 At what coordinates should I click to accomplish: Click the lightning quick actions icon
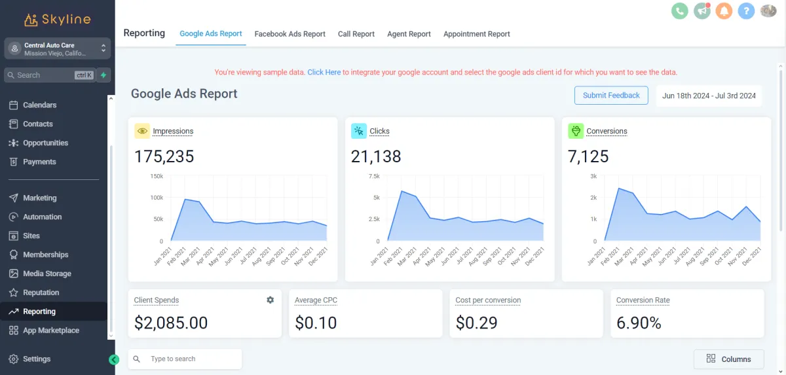[103, 75]
